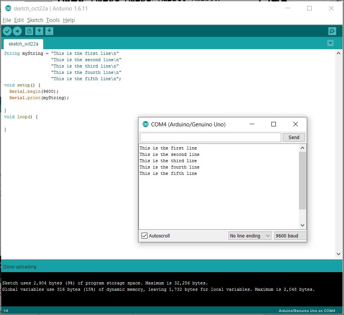Image resolution: width=344 pixels, height=315 pixels.
Task: Open the 'No line ending' dropdown
Action: point(250,236)
